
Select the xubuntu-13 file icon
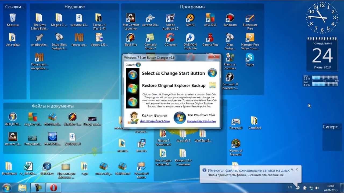pos(79,20)
